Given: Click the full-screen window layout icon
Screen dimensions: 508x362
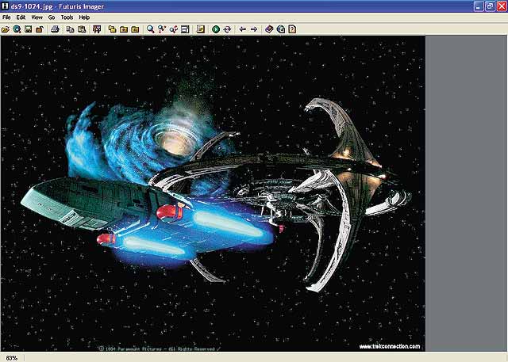Looking at the screenshot, I should click(185, 29).
